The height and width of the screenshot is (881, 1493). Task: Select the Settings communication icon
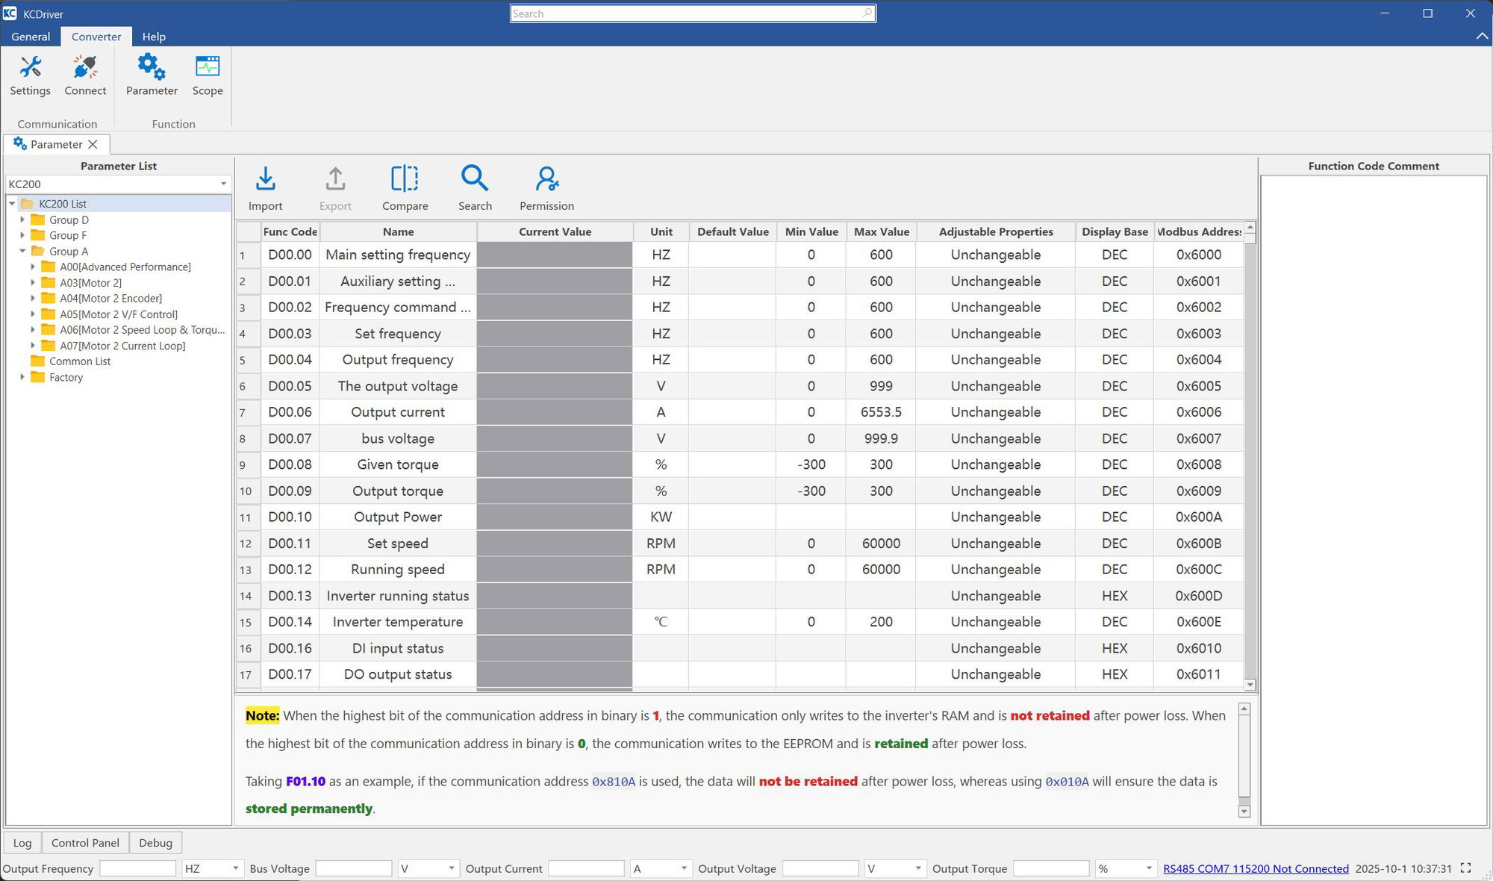click(30, 75)
